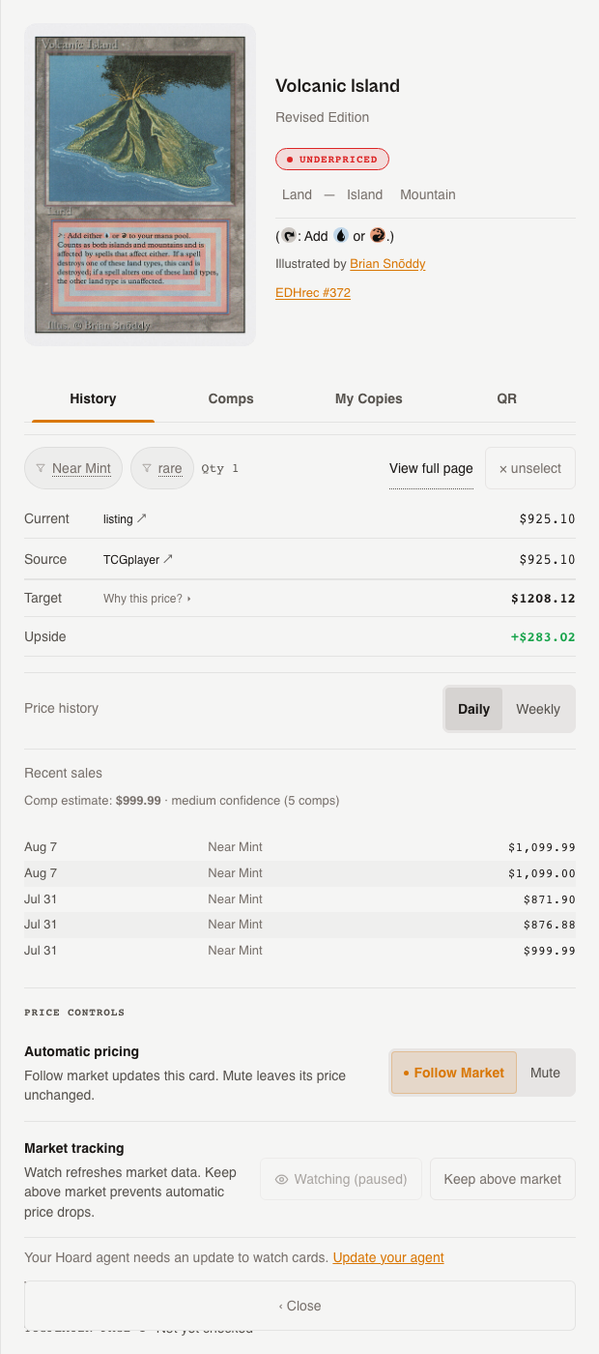This screenshot has height=1354, width=599.
Task: Open the Volcanic Island card image
Action: pyautogui.click(x=140, y=185)
